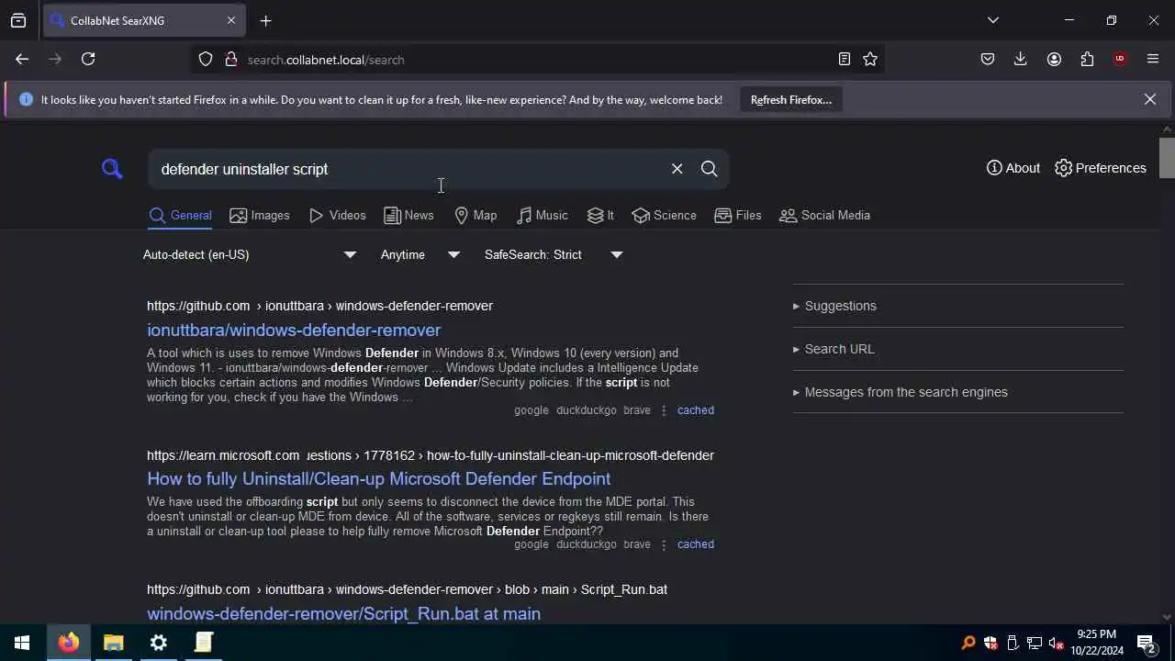This screenshot has width=1175, height=661.
Task: Open the Downloads panel
Action: tap(1020, 59)
